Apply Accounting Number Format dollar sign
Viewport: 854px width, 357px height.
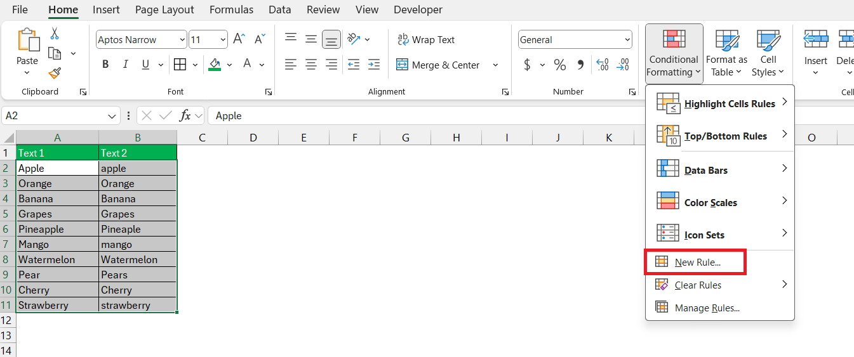click(x=527, y=65)
